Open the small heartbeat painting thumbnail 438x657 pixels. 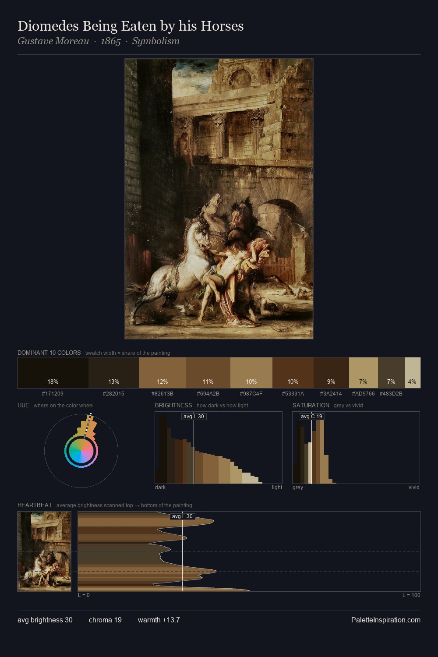pyautogui.click(x=44, y=551)
